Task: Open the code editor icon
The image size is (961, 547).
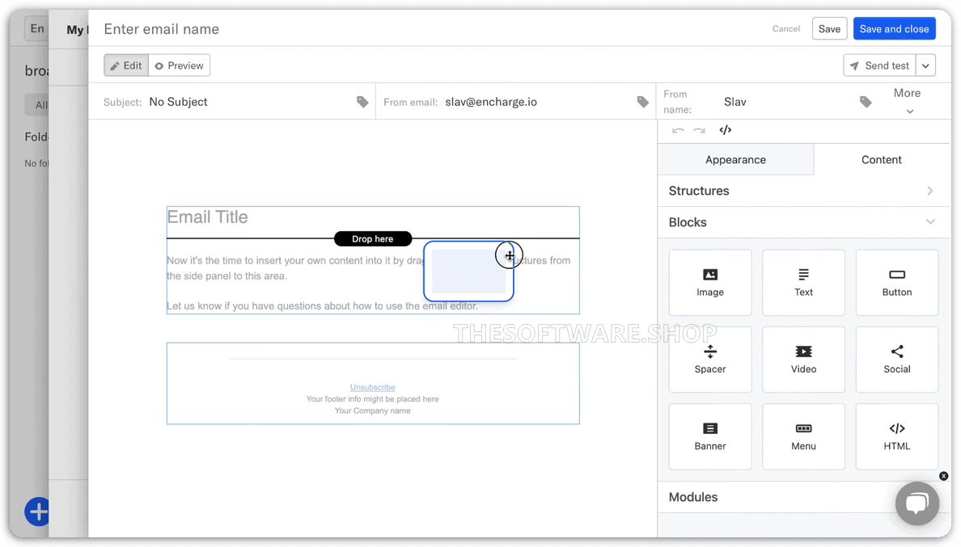Action: [x=725, y=130]
